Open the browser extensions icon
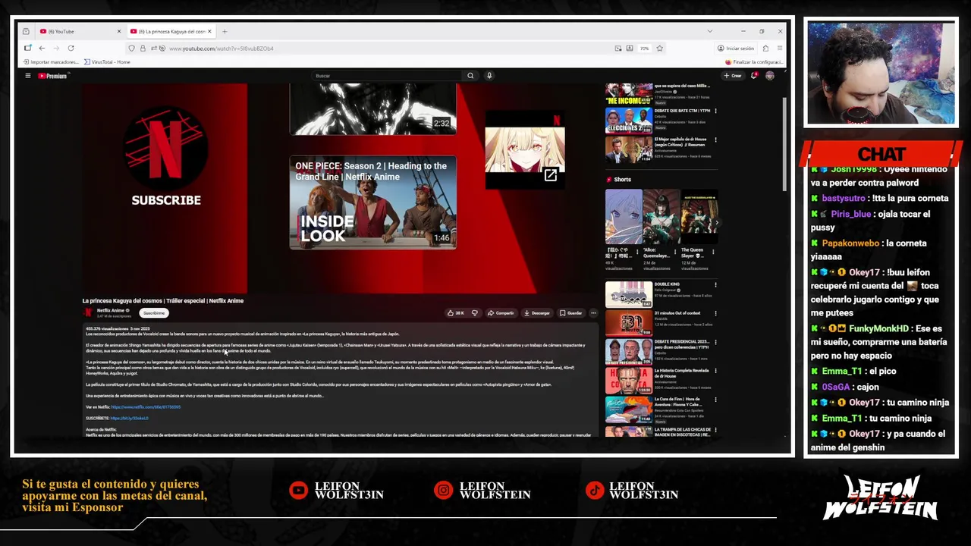This screenshot has height=546, width=971. tap(765, 49)
